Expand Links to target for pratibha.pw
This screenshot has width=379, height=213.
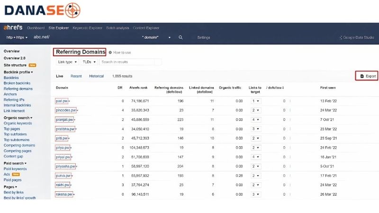[x=256, y=129]
